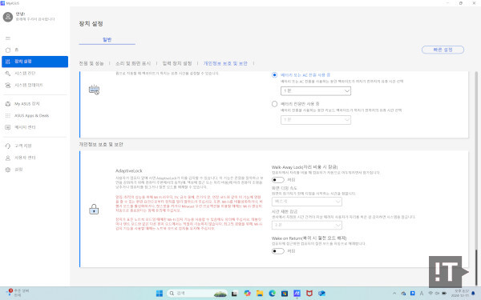Open network and volume quick settings
This screenshot has width=481, height=300.
tap(437, 294)
